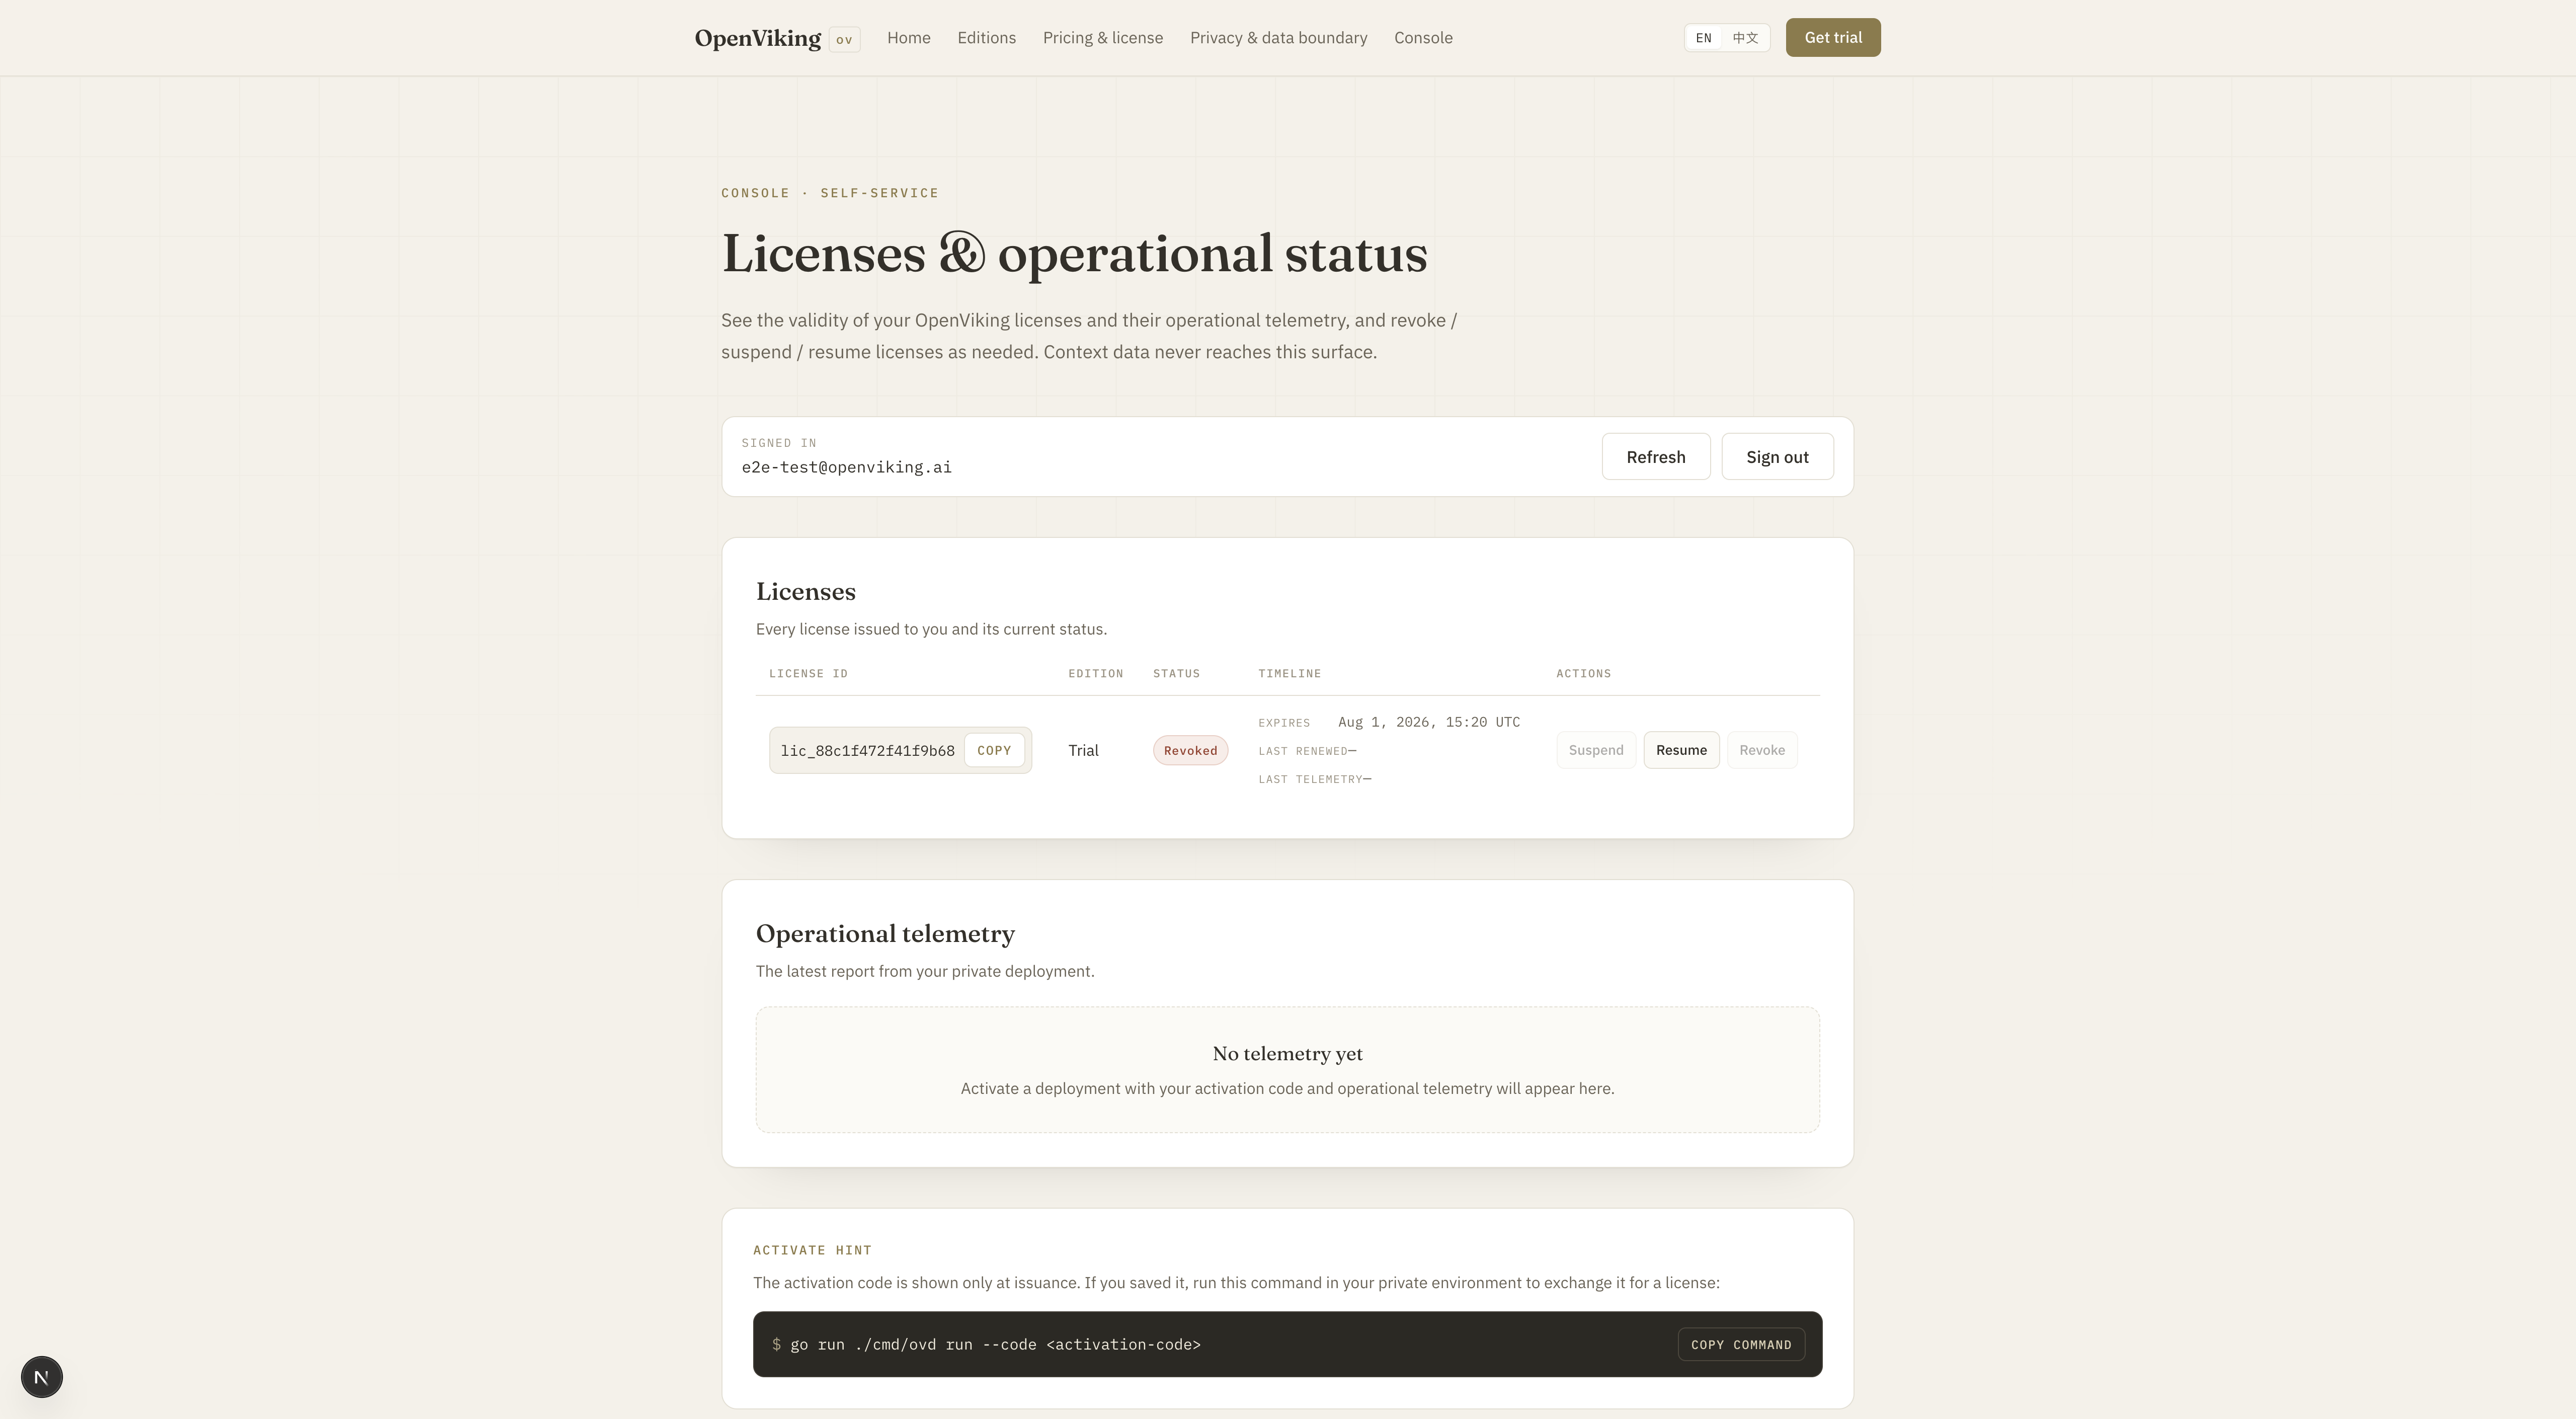The width and height of the screenshot is (2576, 1419).
Task: Click the EDITION column header
Action: pos(1095,673)
